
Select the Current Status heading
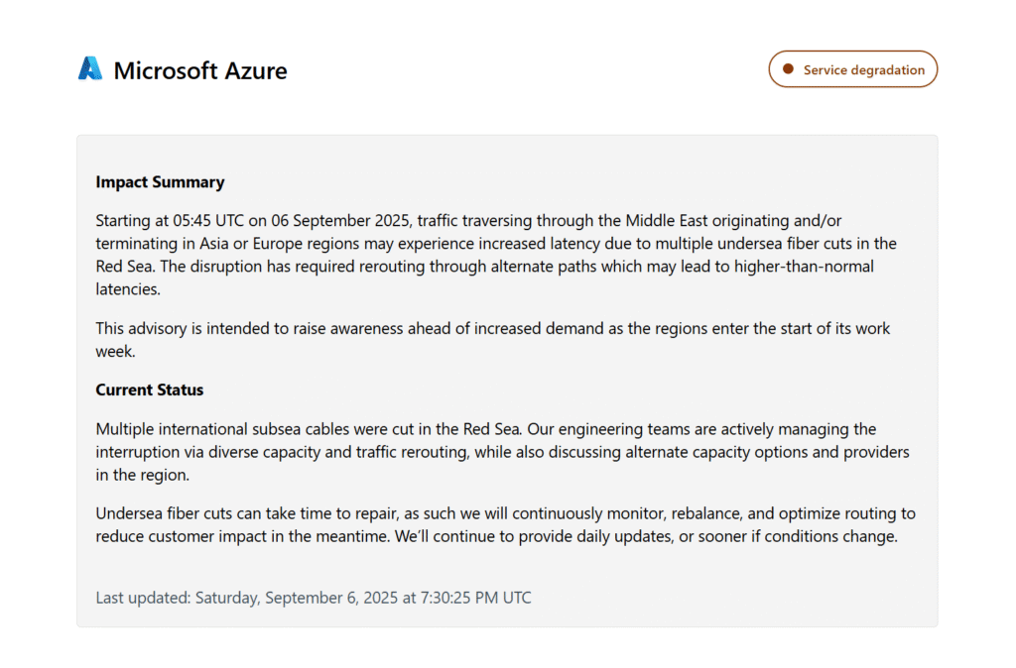click(x=149, y=390)
